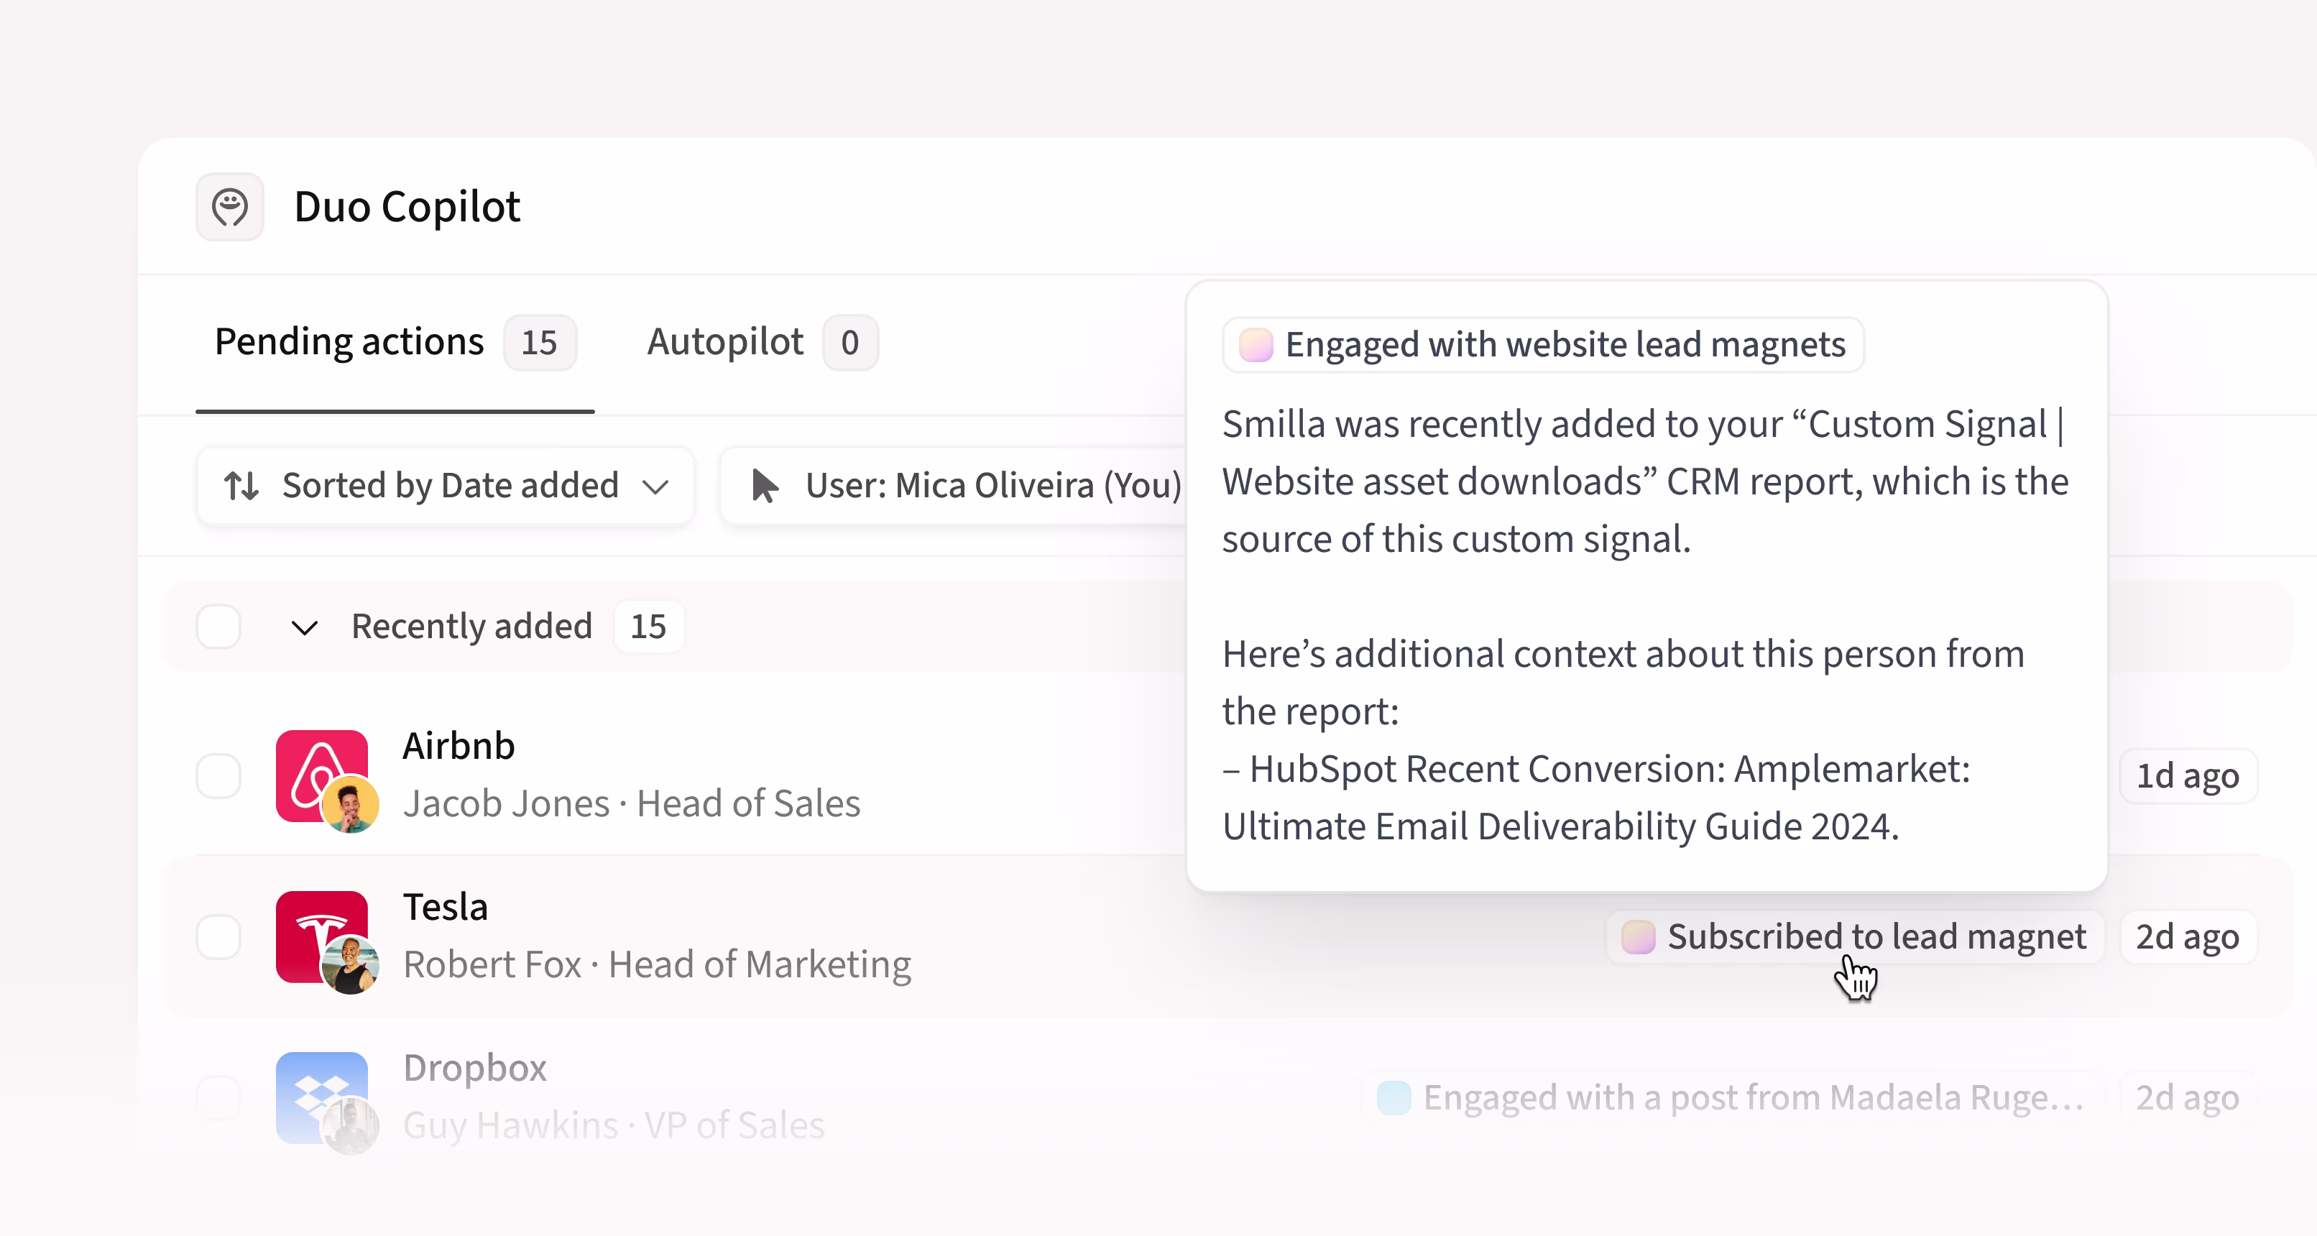Click Robert Fox's avatar photo
The width and height of the screenshot is (2317, 1236).
[x=350, y=964]
